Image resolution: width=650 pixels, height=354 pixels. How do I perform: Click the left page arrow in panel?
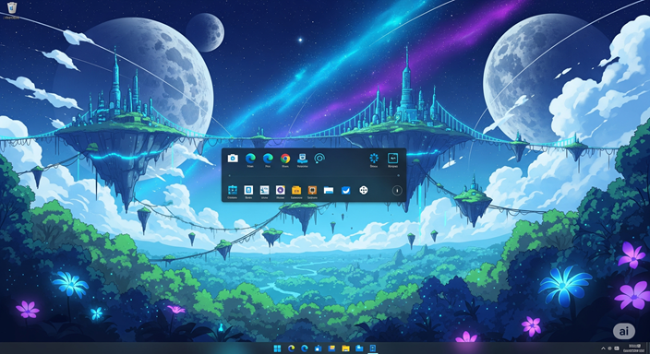[x=230, y=175]
